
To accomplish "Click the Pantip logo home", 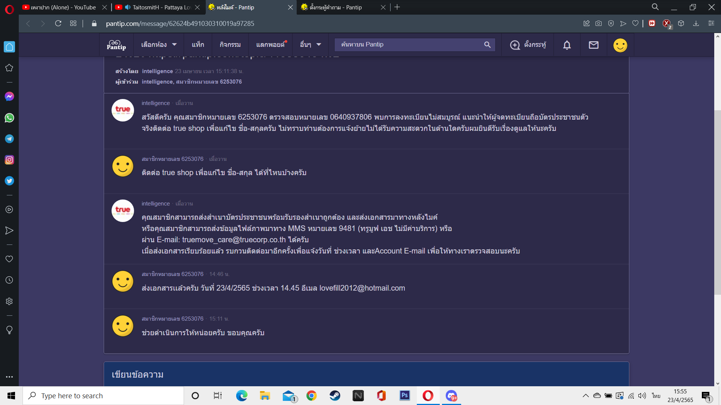I will coord(116,45).
